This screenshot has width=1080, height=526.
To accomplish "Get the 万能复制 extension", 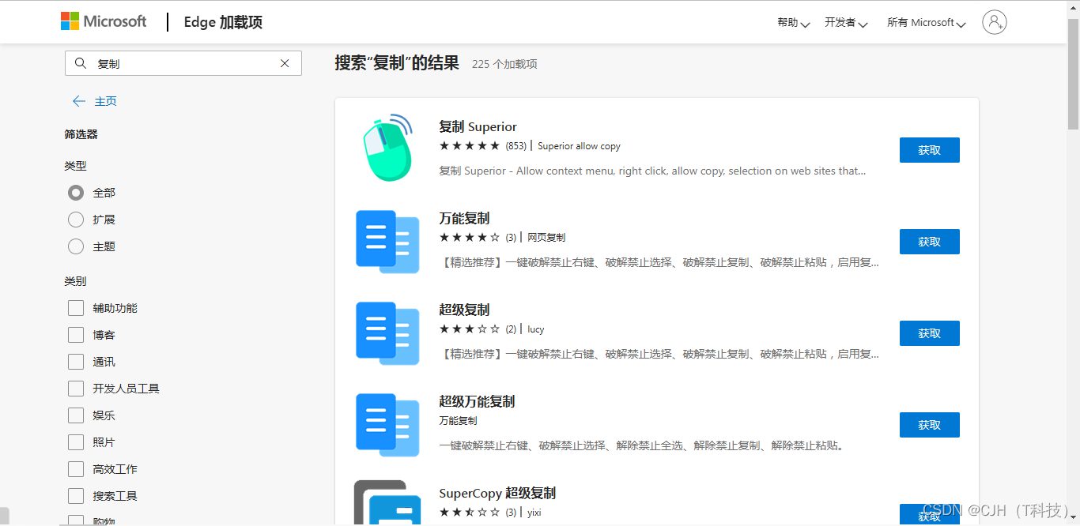I will tap(930, 242).
